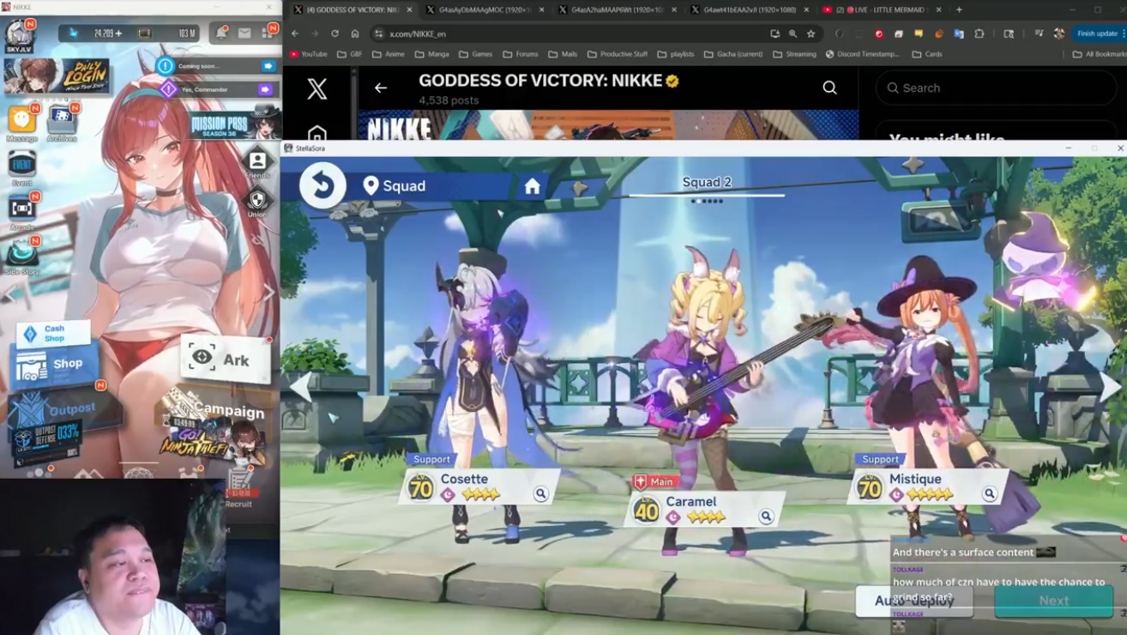The height and width of the screenshot is (635, 1127).
Task: Open the Forums bookmarks folder
Action: click(x=521, y=54)
